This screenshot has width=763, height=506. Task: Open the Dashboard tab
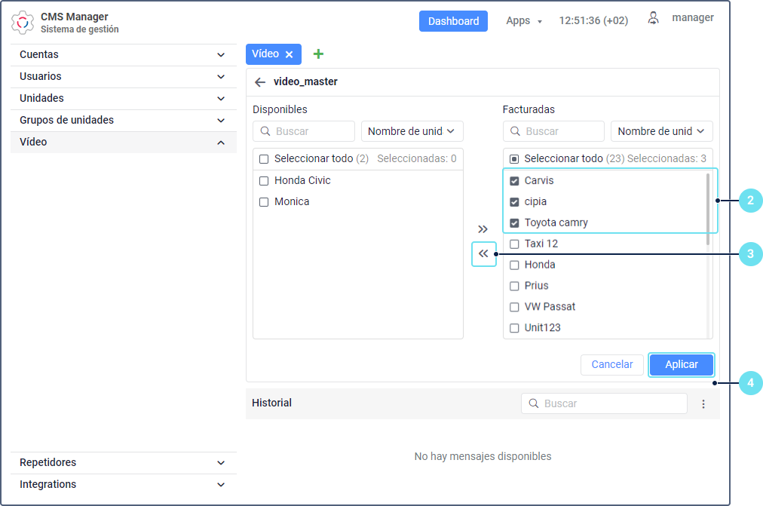click(453, 21)
